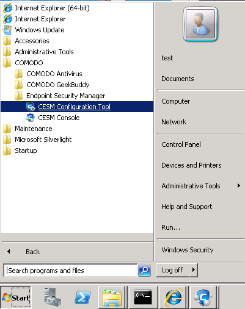Open Server Manager taskbar icon
This screenshot has width=245, height=309.
click(53, 297)
